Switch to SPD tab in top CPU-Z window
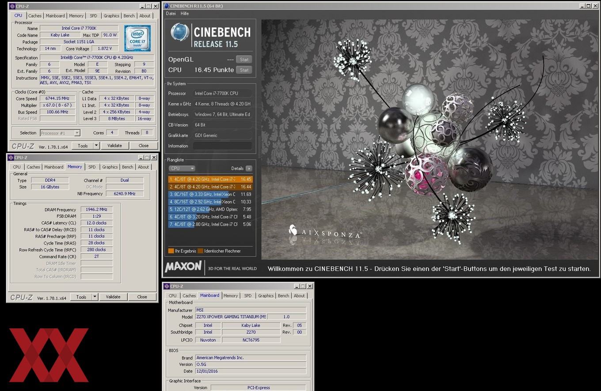 [x=93, y=16]
